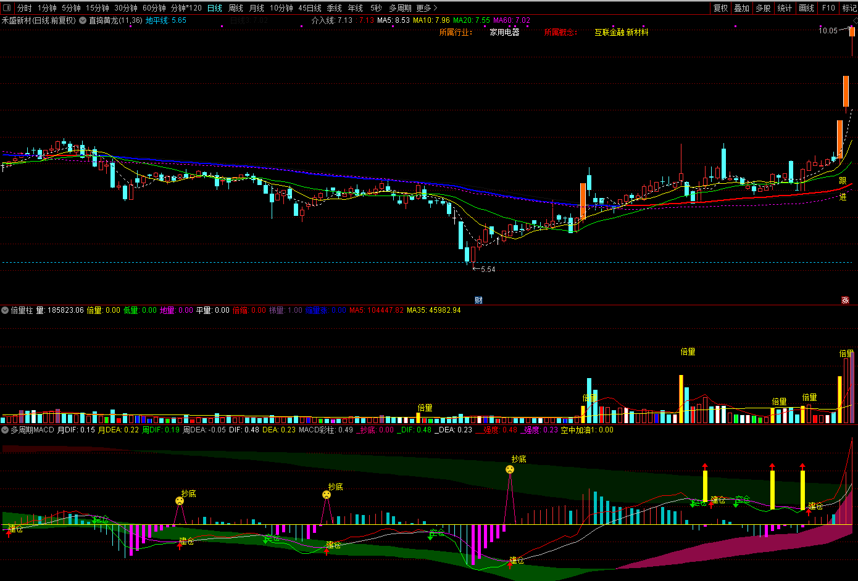
Task: Click the 跟 signal label on price chart
Action: pyautogui.click(x=843, y=181)
